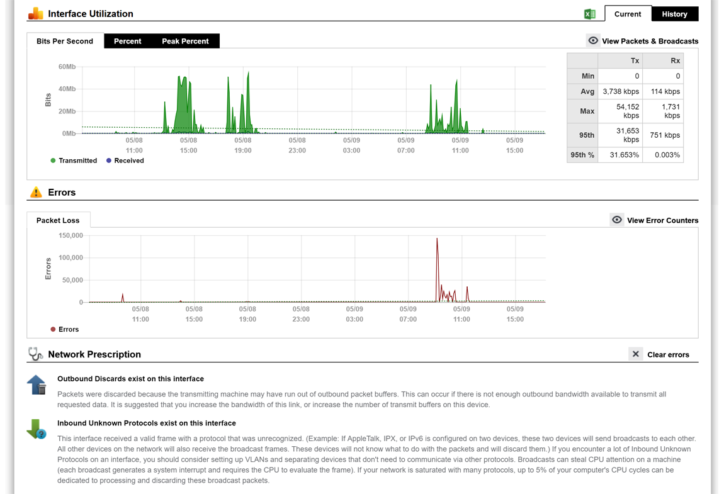Click the eye icon for Packets & Broadcasts
The height and width of the screenshot is (494, 724).
[x=593, y=41]
